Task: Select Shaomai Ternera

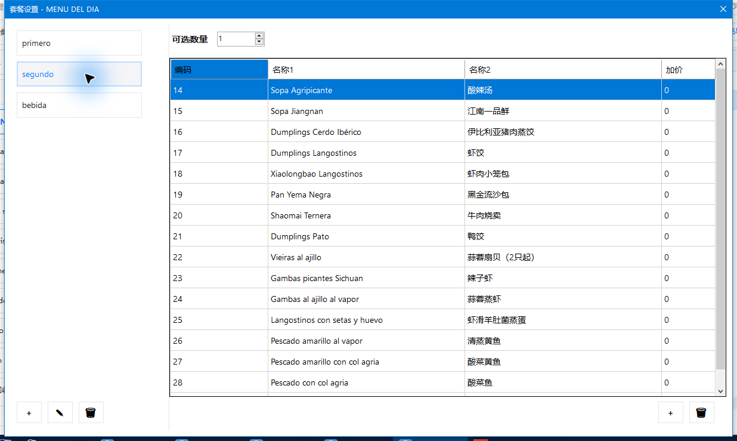Action: coord(442,215)
